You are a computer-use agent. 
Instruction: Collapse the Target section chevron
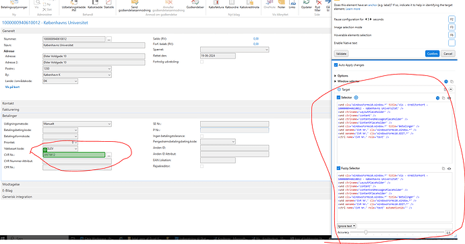(x=451, y=89)
